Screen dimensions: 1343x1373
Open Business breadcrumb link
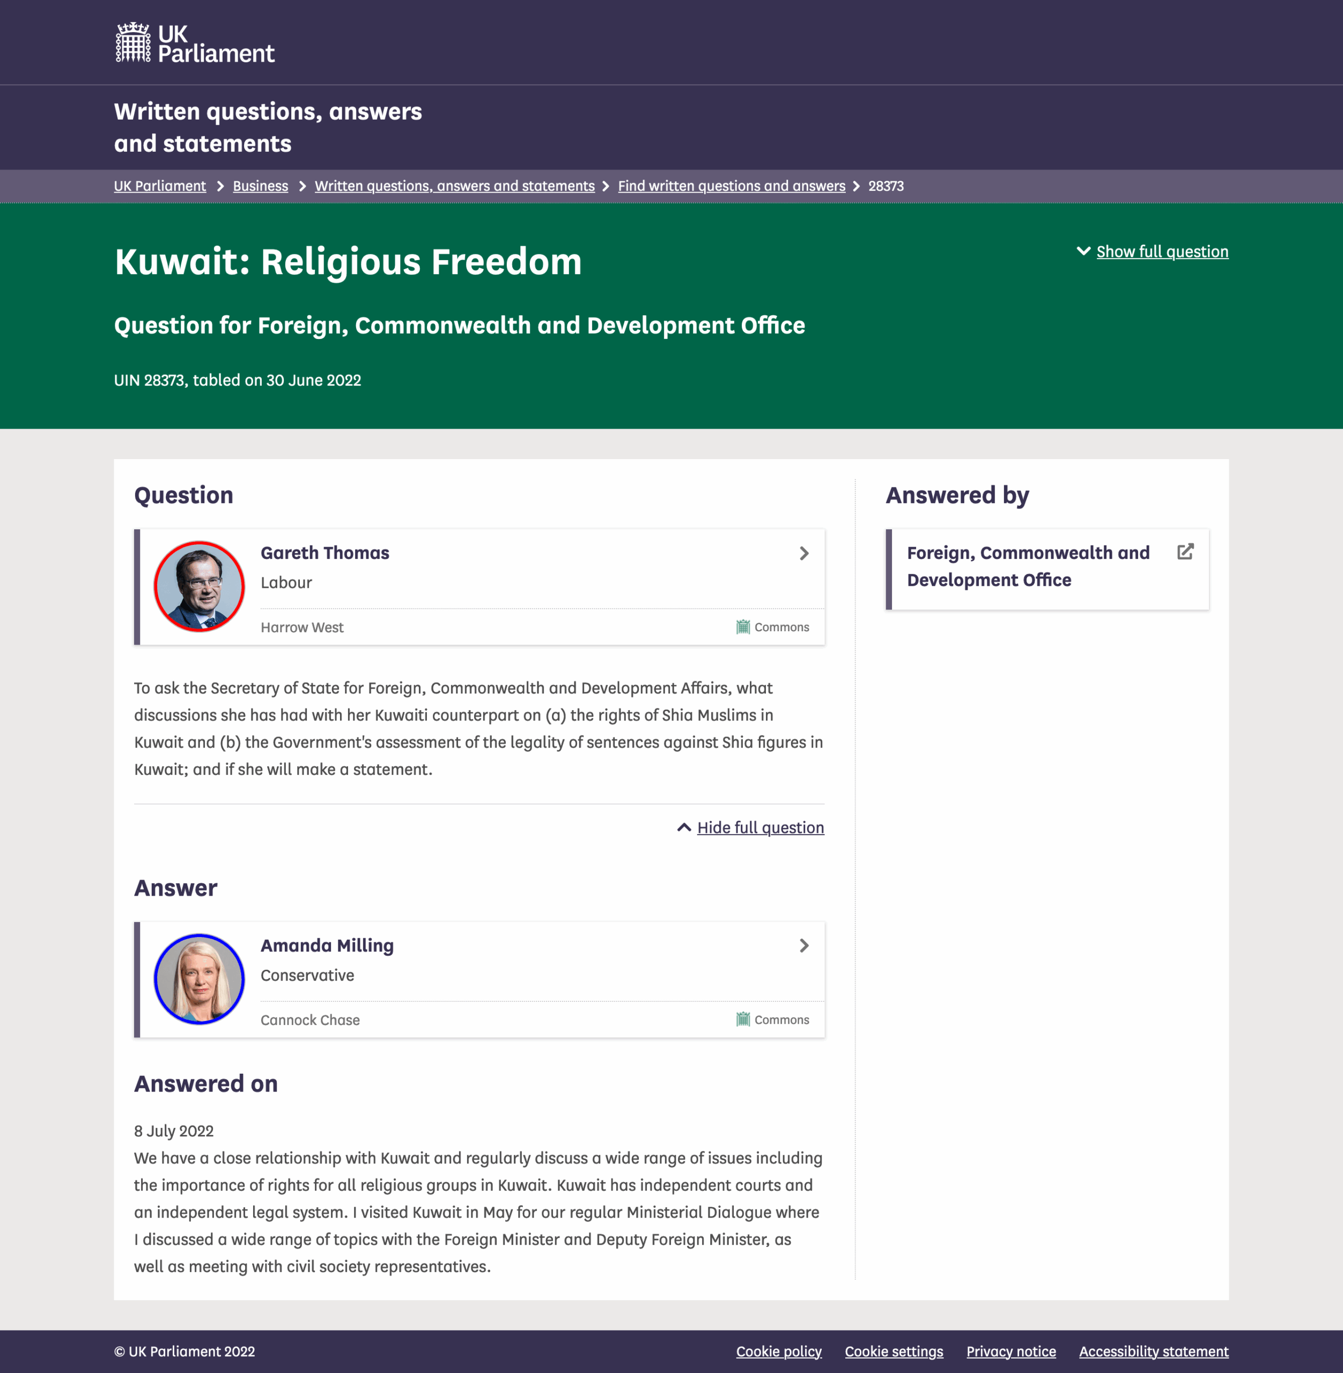coord(260,186)
